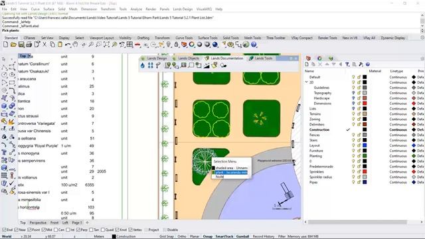
Task: Toggle Near osnap checkbox
Action: (x=16, y=230)
